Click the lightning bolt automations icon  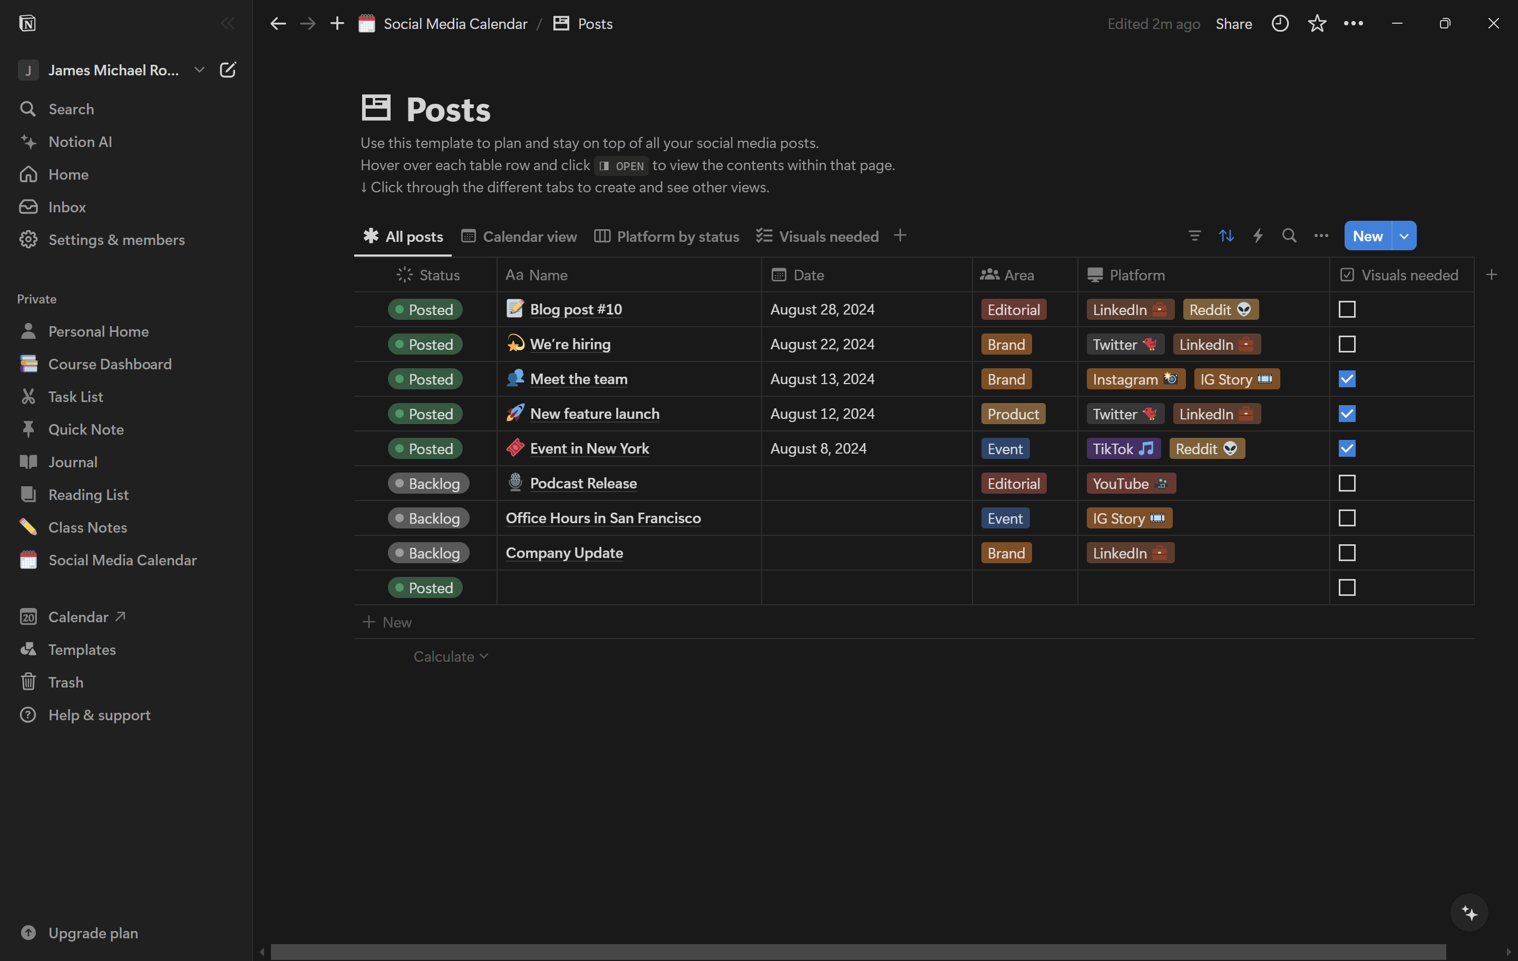1258,236
